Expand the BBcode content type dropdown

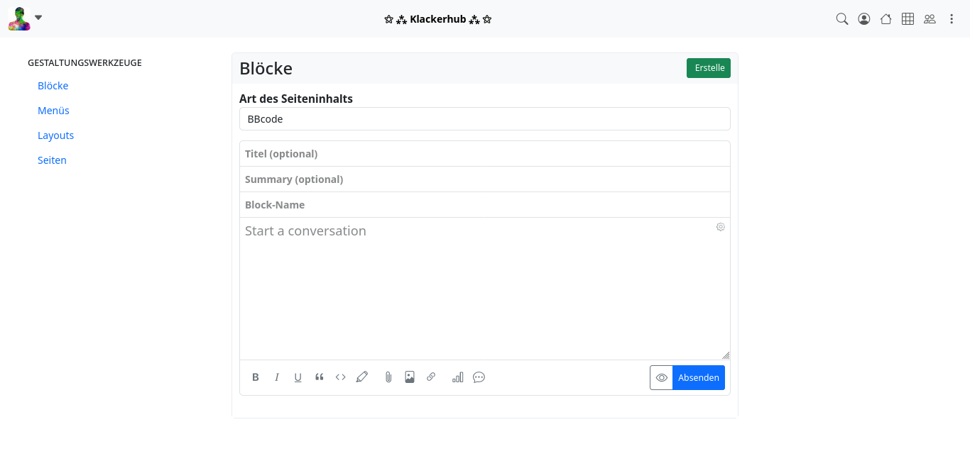tap(484, 119)
